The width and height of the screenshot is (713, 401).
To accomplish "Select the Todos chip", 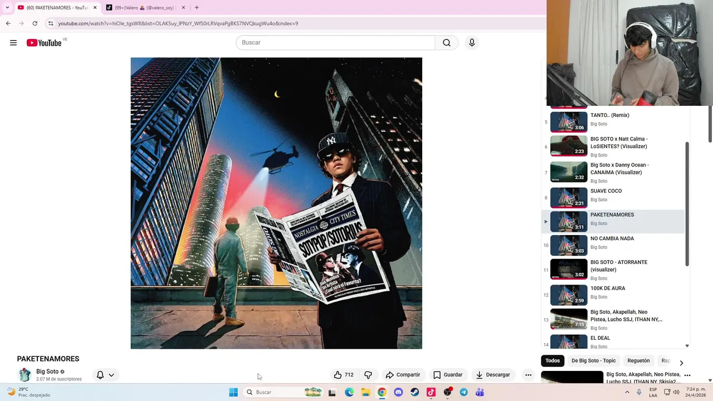I will pyautogui.click(x=553, y=360).
